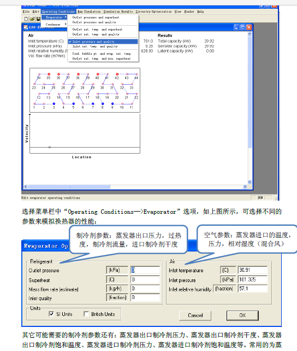
Task: Click the status bar text Edit evaporator operating conditions
Action: [x=51, y=198]
